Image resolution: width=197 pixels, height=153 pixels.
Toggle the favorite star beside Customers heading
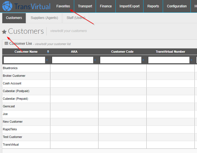[4, 32]
